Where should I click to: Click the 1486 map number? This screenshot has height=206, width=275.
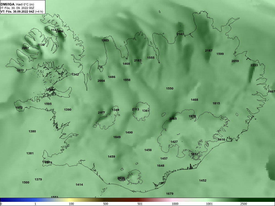(112, 77)
